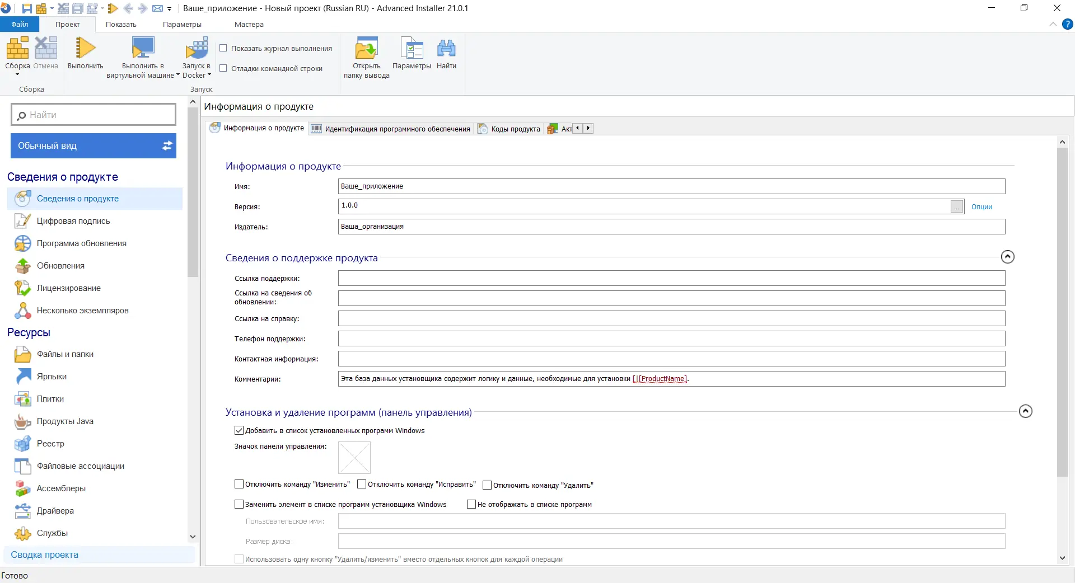Image resolution: width=1075 pixels, height=583 pixels.
Task: Open Службы in the sidebar
Action: point(95,533)
